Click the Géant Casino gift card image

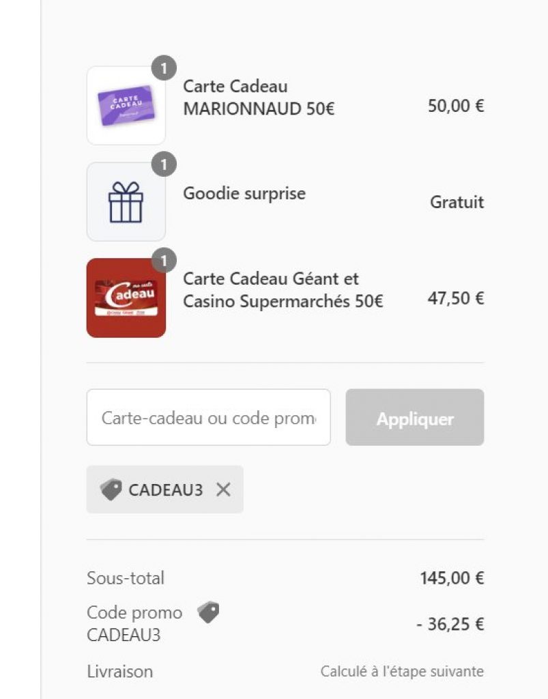(x=126, y=298)
